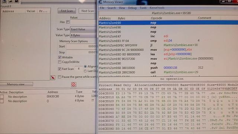This screenshot has width=238, height=134.
Task: Open the Memory Viewer File menu
Action: [102, 8]
